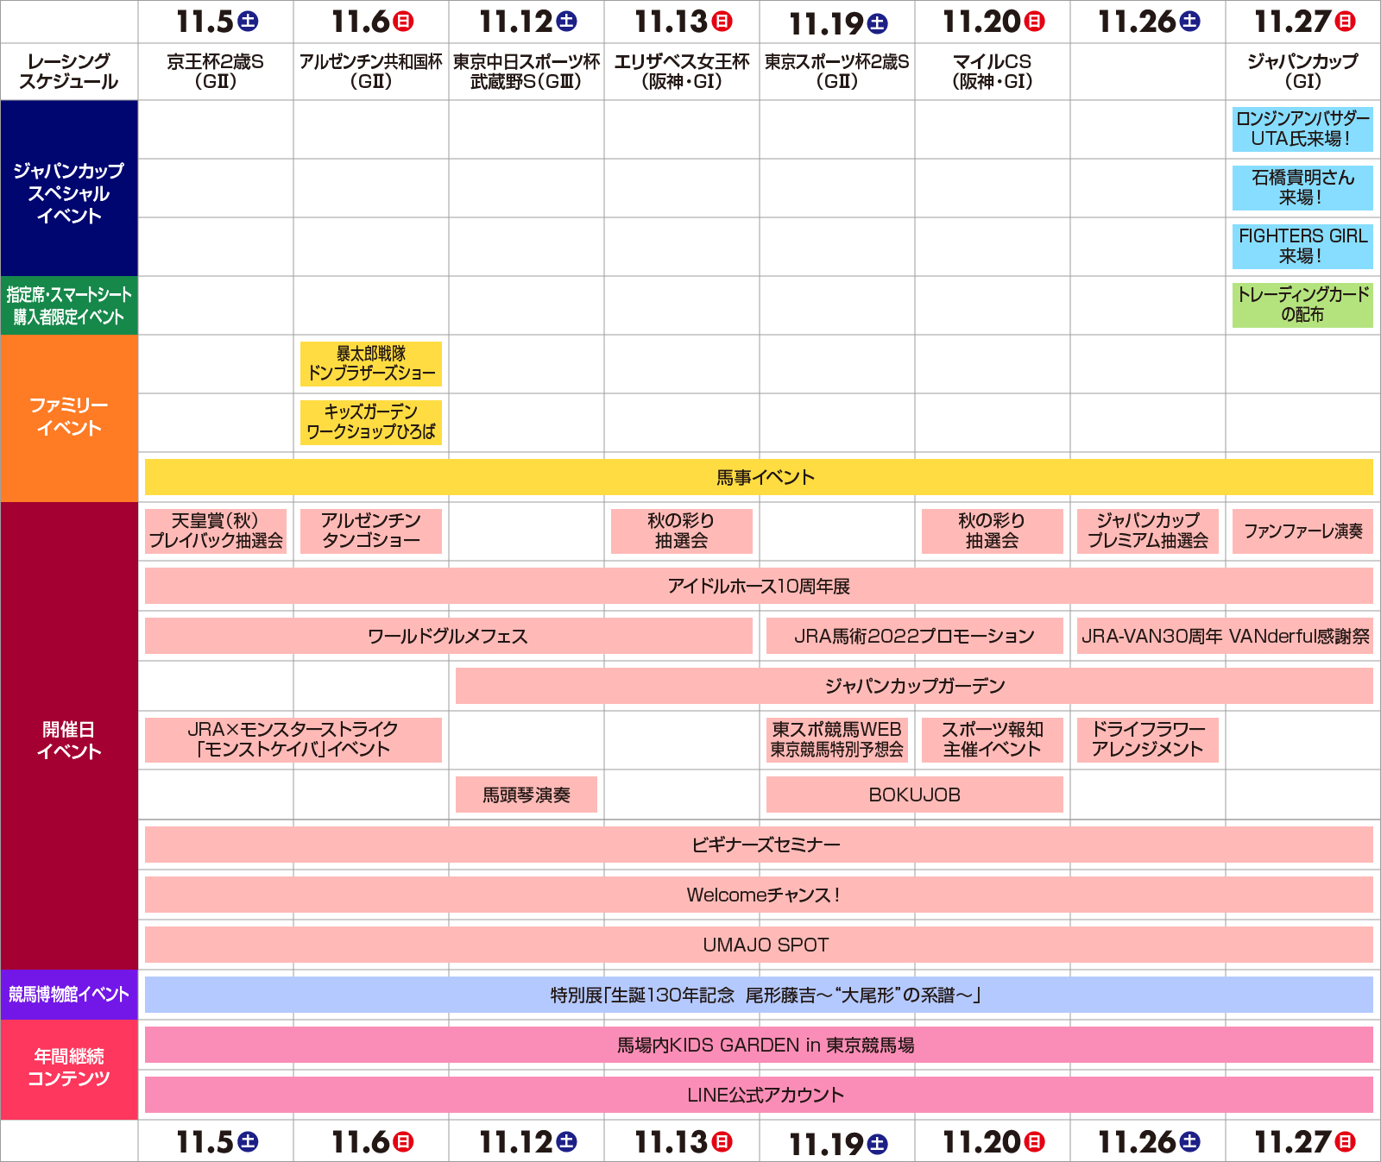This screenshot has height=1162, width=1381.
Task: Click the トレーディングカードの配布 box
Action: tap(1302, 305)
